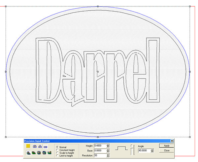Select the round dome shape icon

[x=35, y=146]
